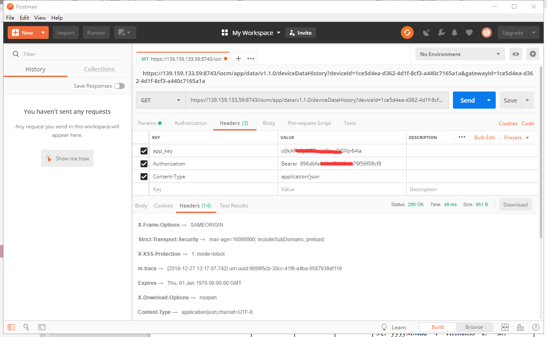Open settings wrench icon in header
Screen dimensions: 547x337
click(441, 33)
